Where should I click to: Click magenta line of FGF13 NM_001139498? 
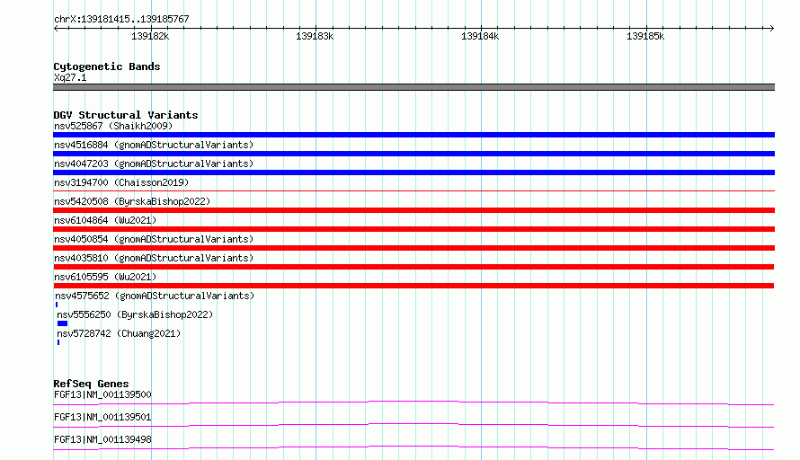pyautogui.click(x=413, y=447)
